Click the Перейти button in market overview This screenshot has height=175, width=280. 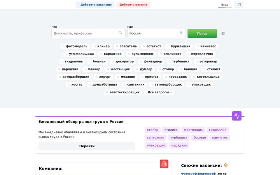pos(87,146)
